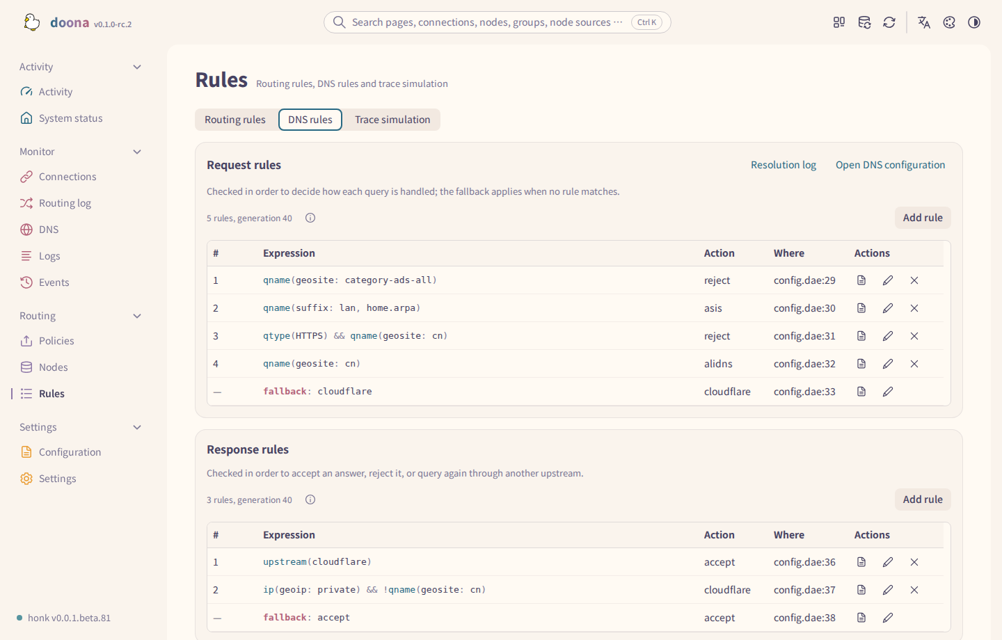Open the language translation icon
The width and height of the screenshot is (1002, 640).
pyautogui.click(x=924, y=22)
